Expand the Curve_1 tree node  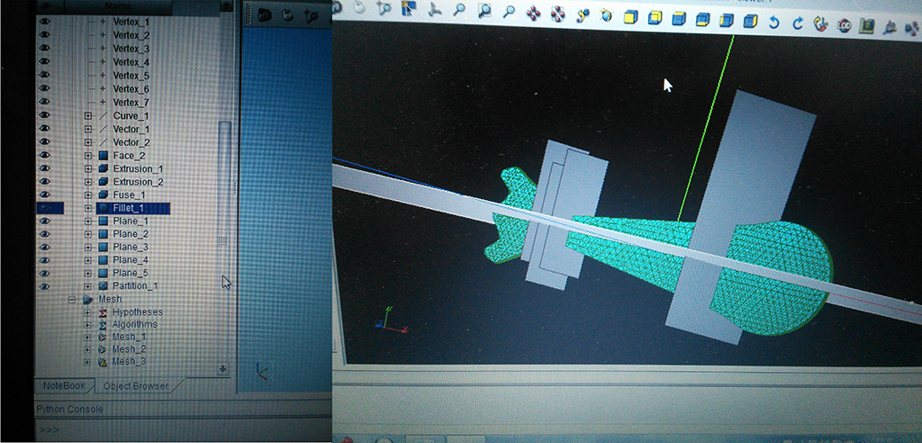tap(88, 116)
